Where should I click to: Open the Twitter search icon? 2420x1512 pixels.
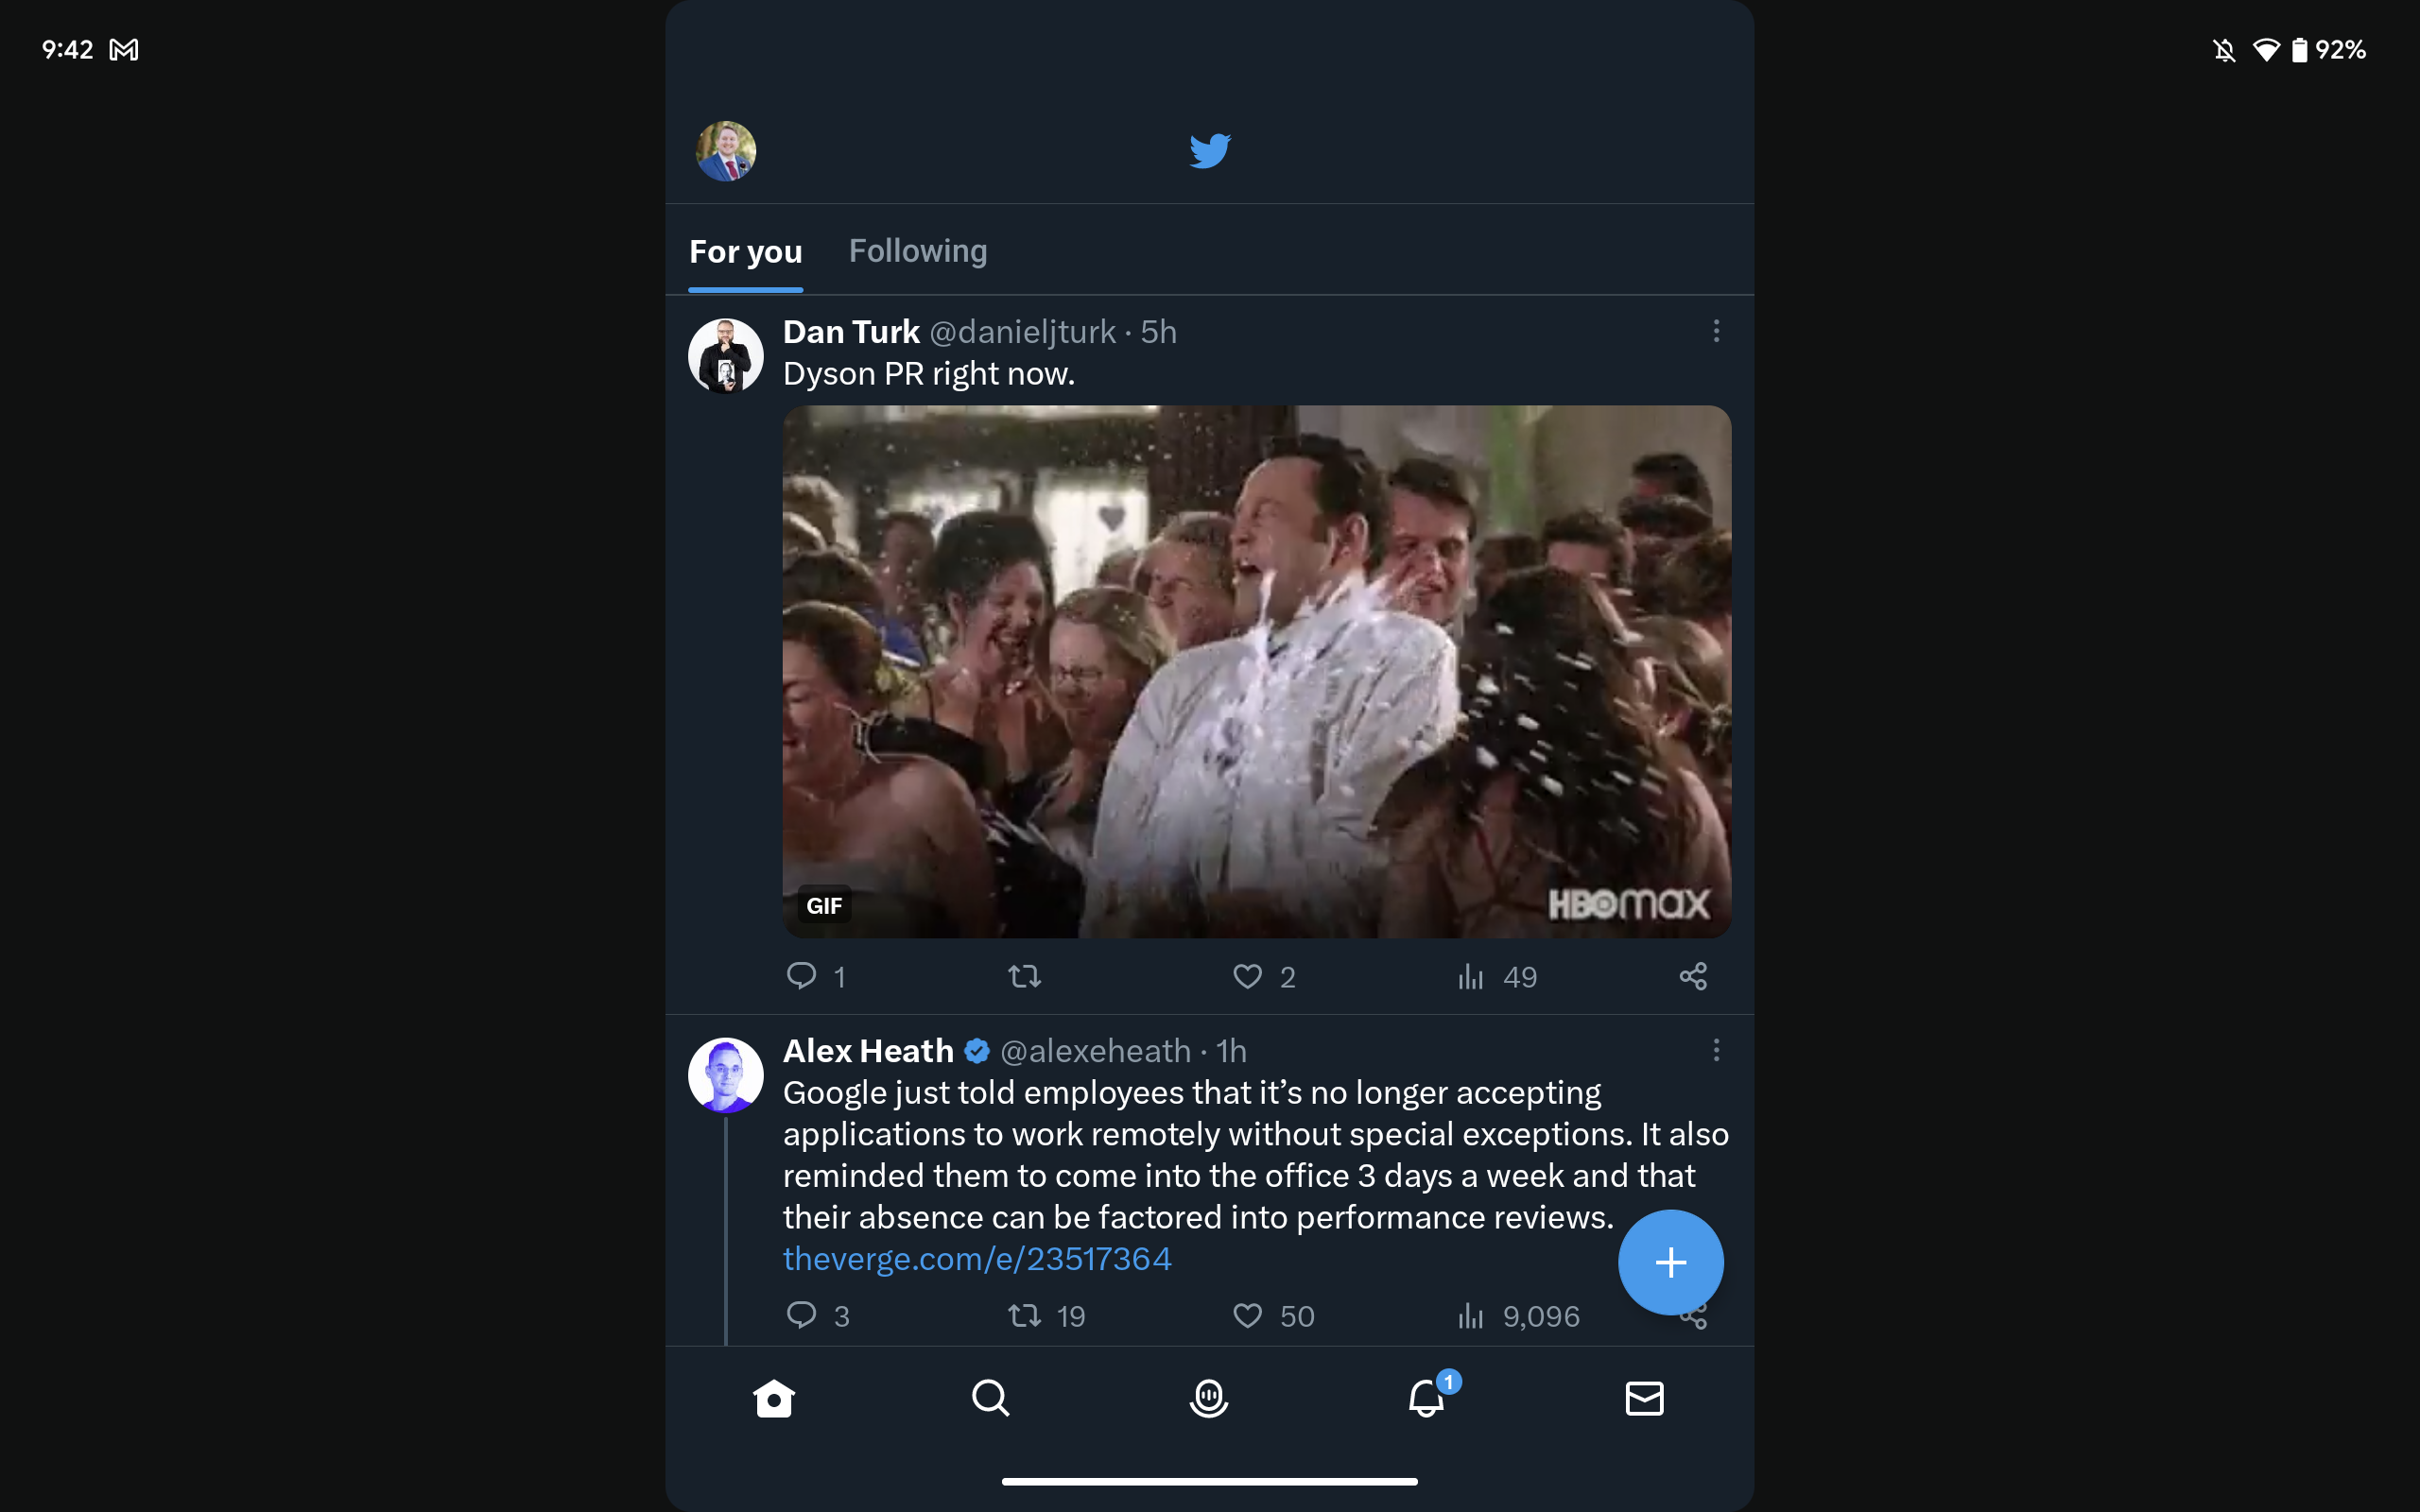click(990, 1399)
